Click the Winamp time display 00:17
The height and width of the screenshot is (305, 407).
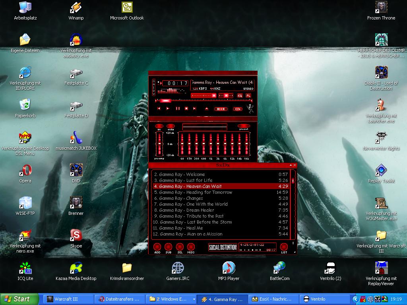tap(175, 83)
